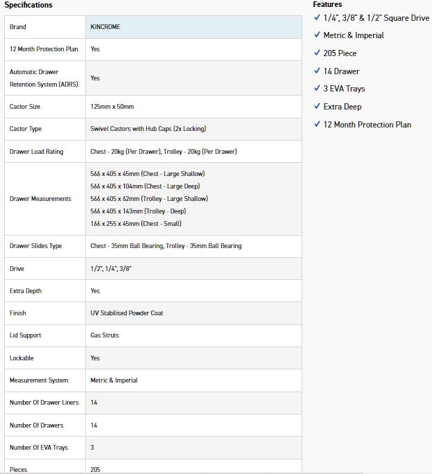
Task: Click the checkmark beside 205 Piece
Action: 318,53
